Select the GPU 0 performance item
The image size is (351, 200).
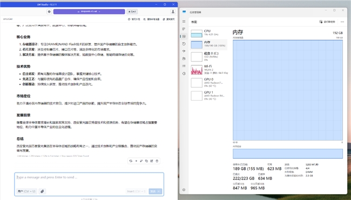(208, 82)
